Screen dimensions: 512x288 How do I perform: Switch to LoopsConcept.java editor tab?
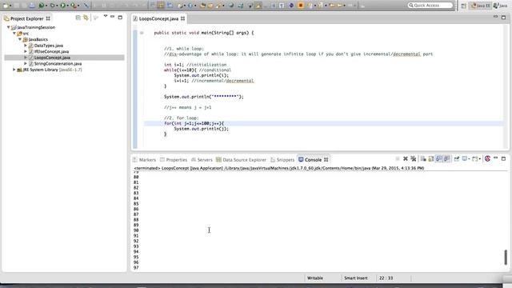point(158,18)
